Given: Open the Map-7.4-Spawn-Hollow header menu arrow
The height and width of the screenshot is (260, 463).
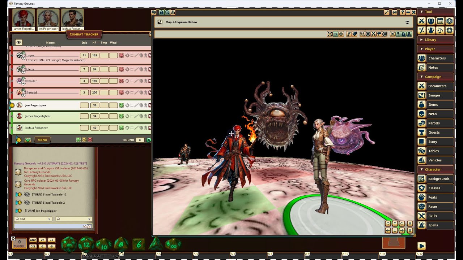Looking at the screenshot, I should [407, 22].
